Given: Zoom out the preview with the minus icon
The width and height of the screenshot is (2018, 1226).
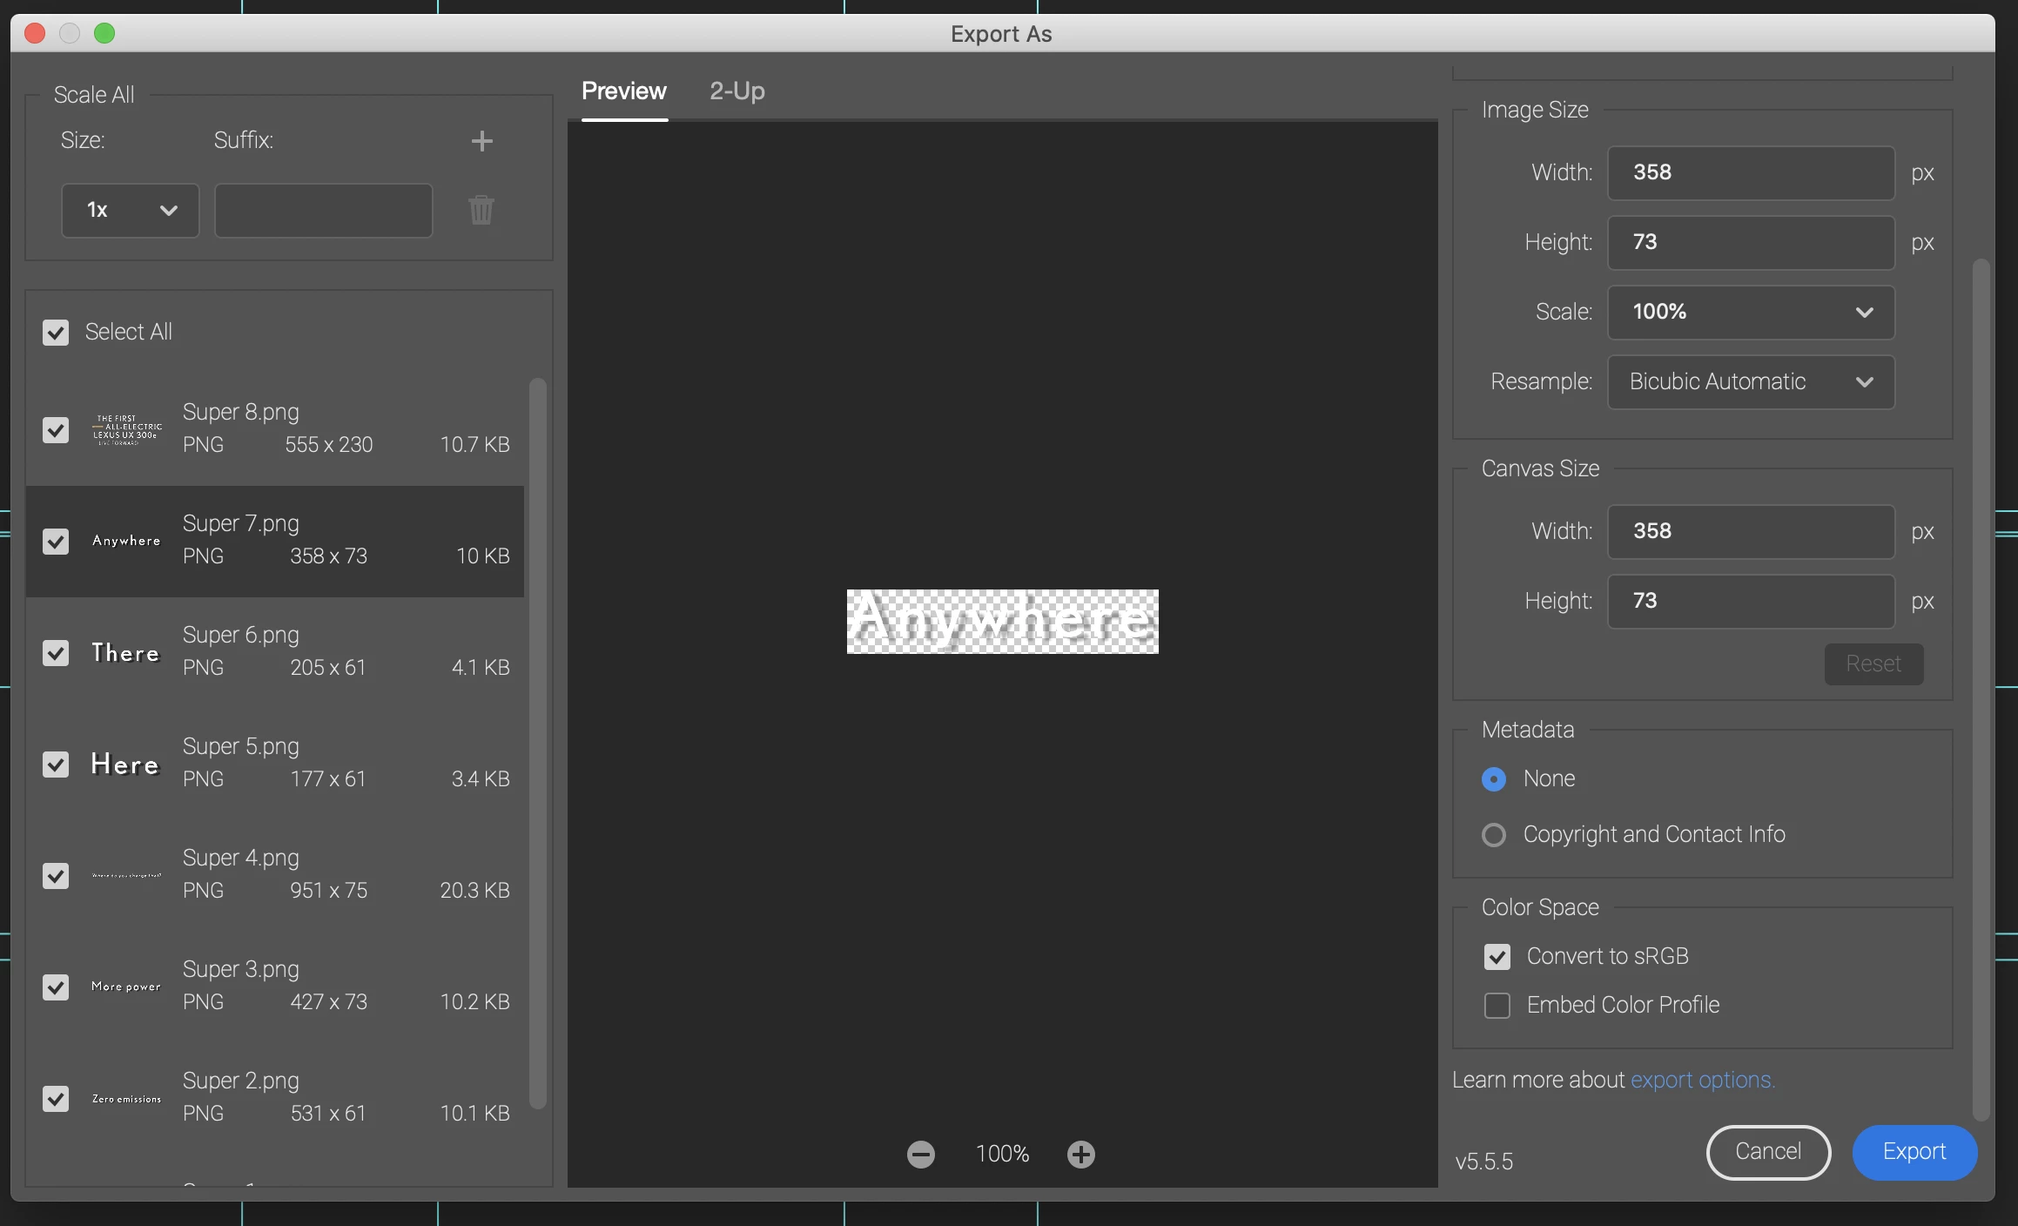Looking at the screenshot, I should pyautogui.click(x=920, y=1155).
